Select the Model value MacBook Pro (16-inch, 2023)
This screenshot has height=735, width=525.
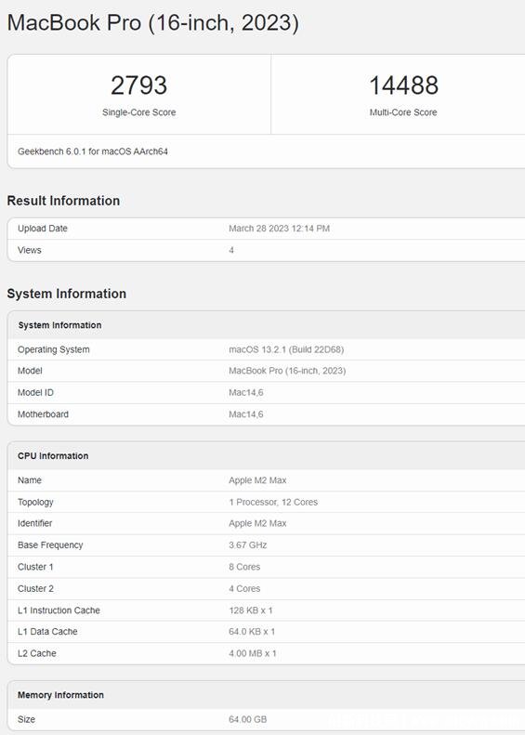pyautogui.click(x=287, y=371)
